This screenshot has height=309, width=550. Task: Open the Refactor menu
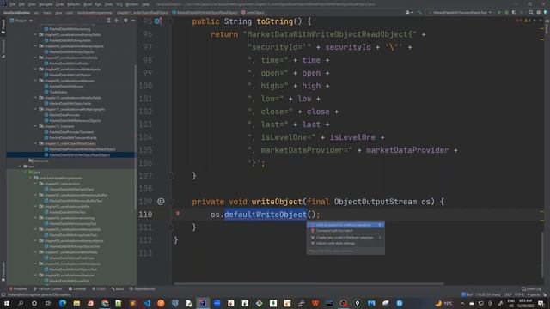(x=74, y=4)
